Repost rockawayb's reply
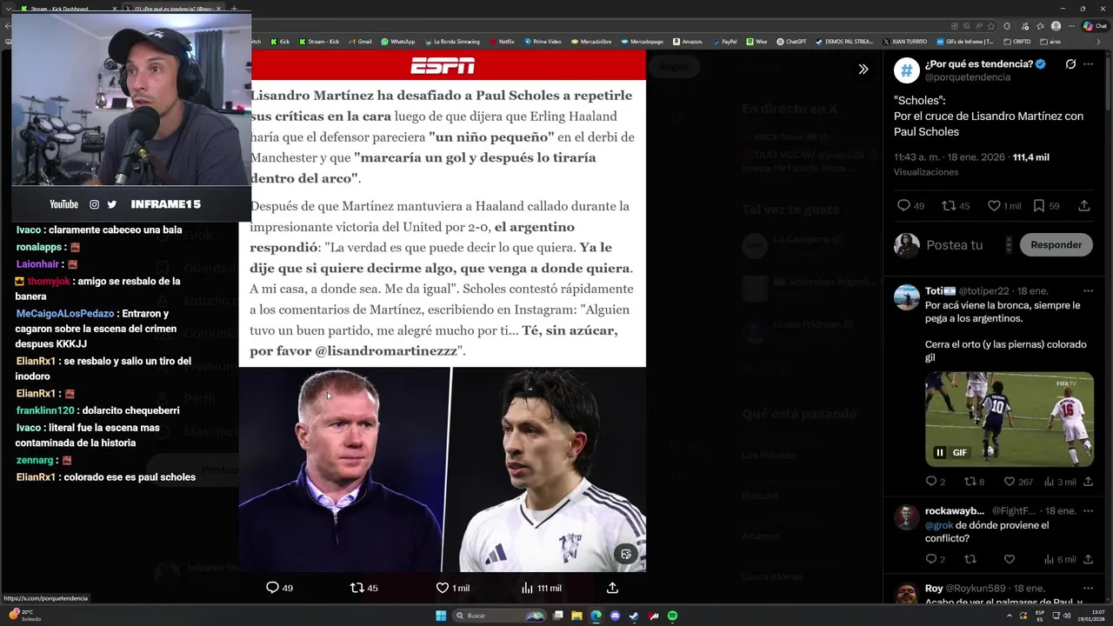The width and height of the screenshot is (1113, 626). click(x=970, y=559)
